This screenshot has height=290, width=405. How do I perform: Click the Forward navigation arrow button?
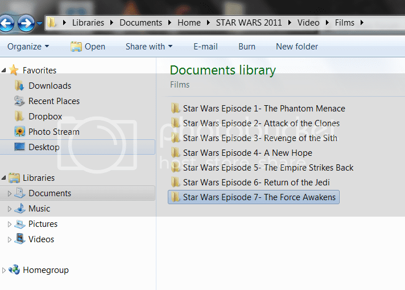(26, 23)
